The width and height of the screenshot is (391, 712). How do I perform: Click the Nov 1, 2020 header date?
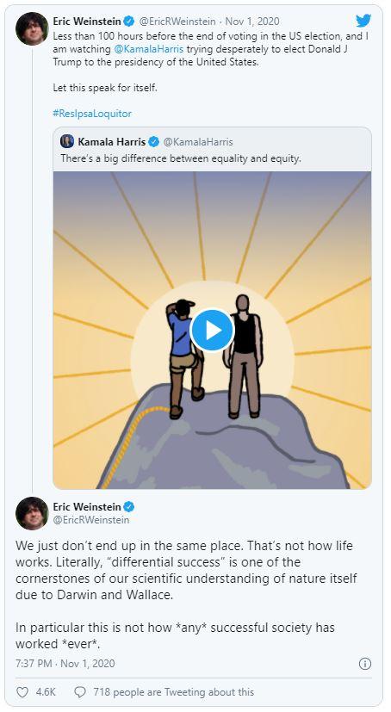pyautogui.click(x=252, y=22)
